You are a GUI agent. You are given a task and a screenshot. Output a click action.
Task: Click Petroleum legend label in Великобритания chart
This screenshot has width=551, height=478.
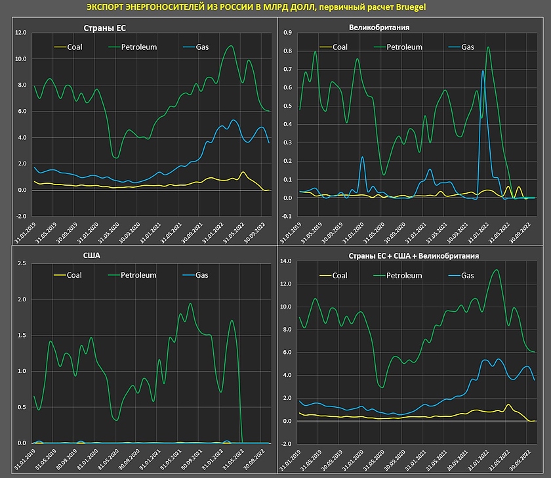pyautogui.click(x=404, y=47)
